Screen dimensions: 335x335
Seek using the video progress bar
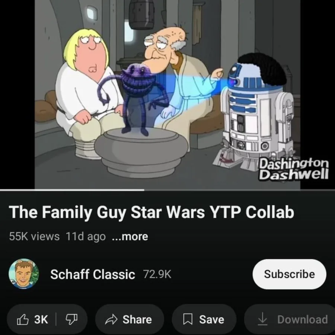[x=167, y=190]
